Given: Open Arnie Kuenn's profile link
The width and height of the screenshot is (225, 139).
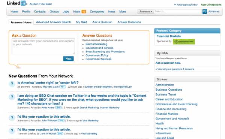Looking at the screenshot, I should (48, 108).
